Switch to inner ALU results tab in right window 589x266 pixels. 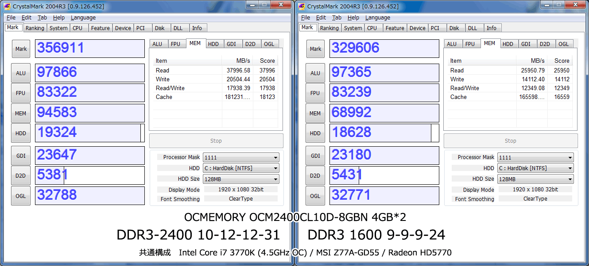pyautogui.click(x=452, y=44)
